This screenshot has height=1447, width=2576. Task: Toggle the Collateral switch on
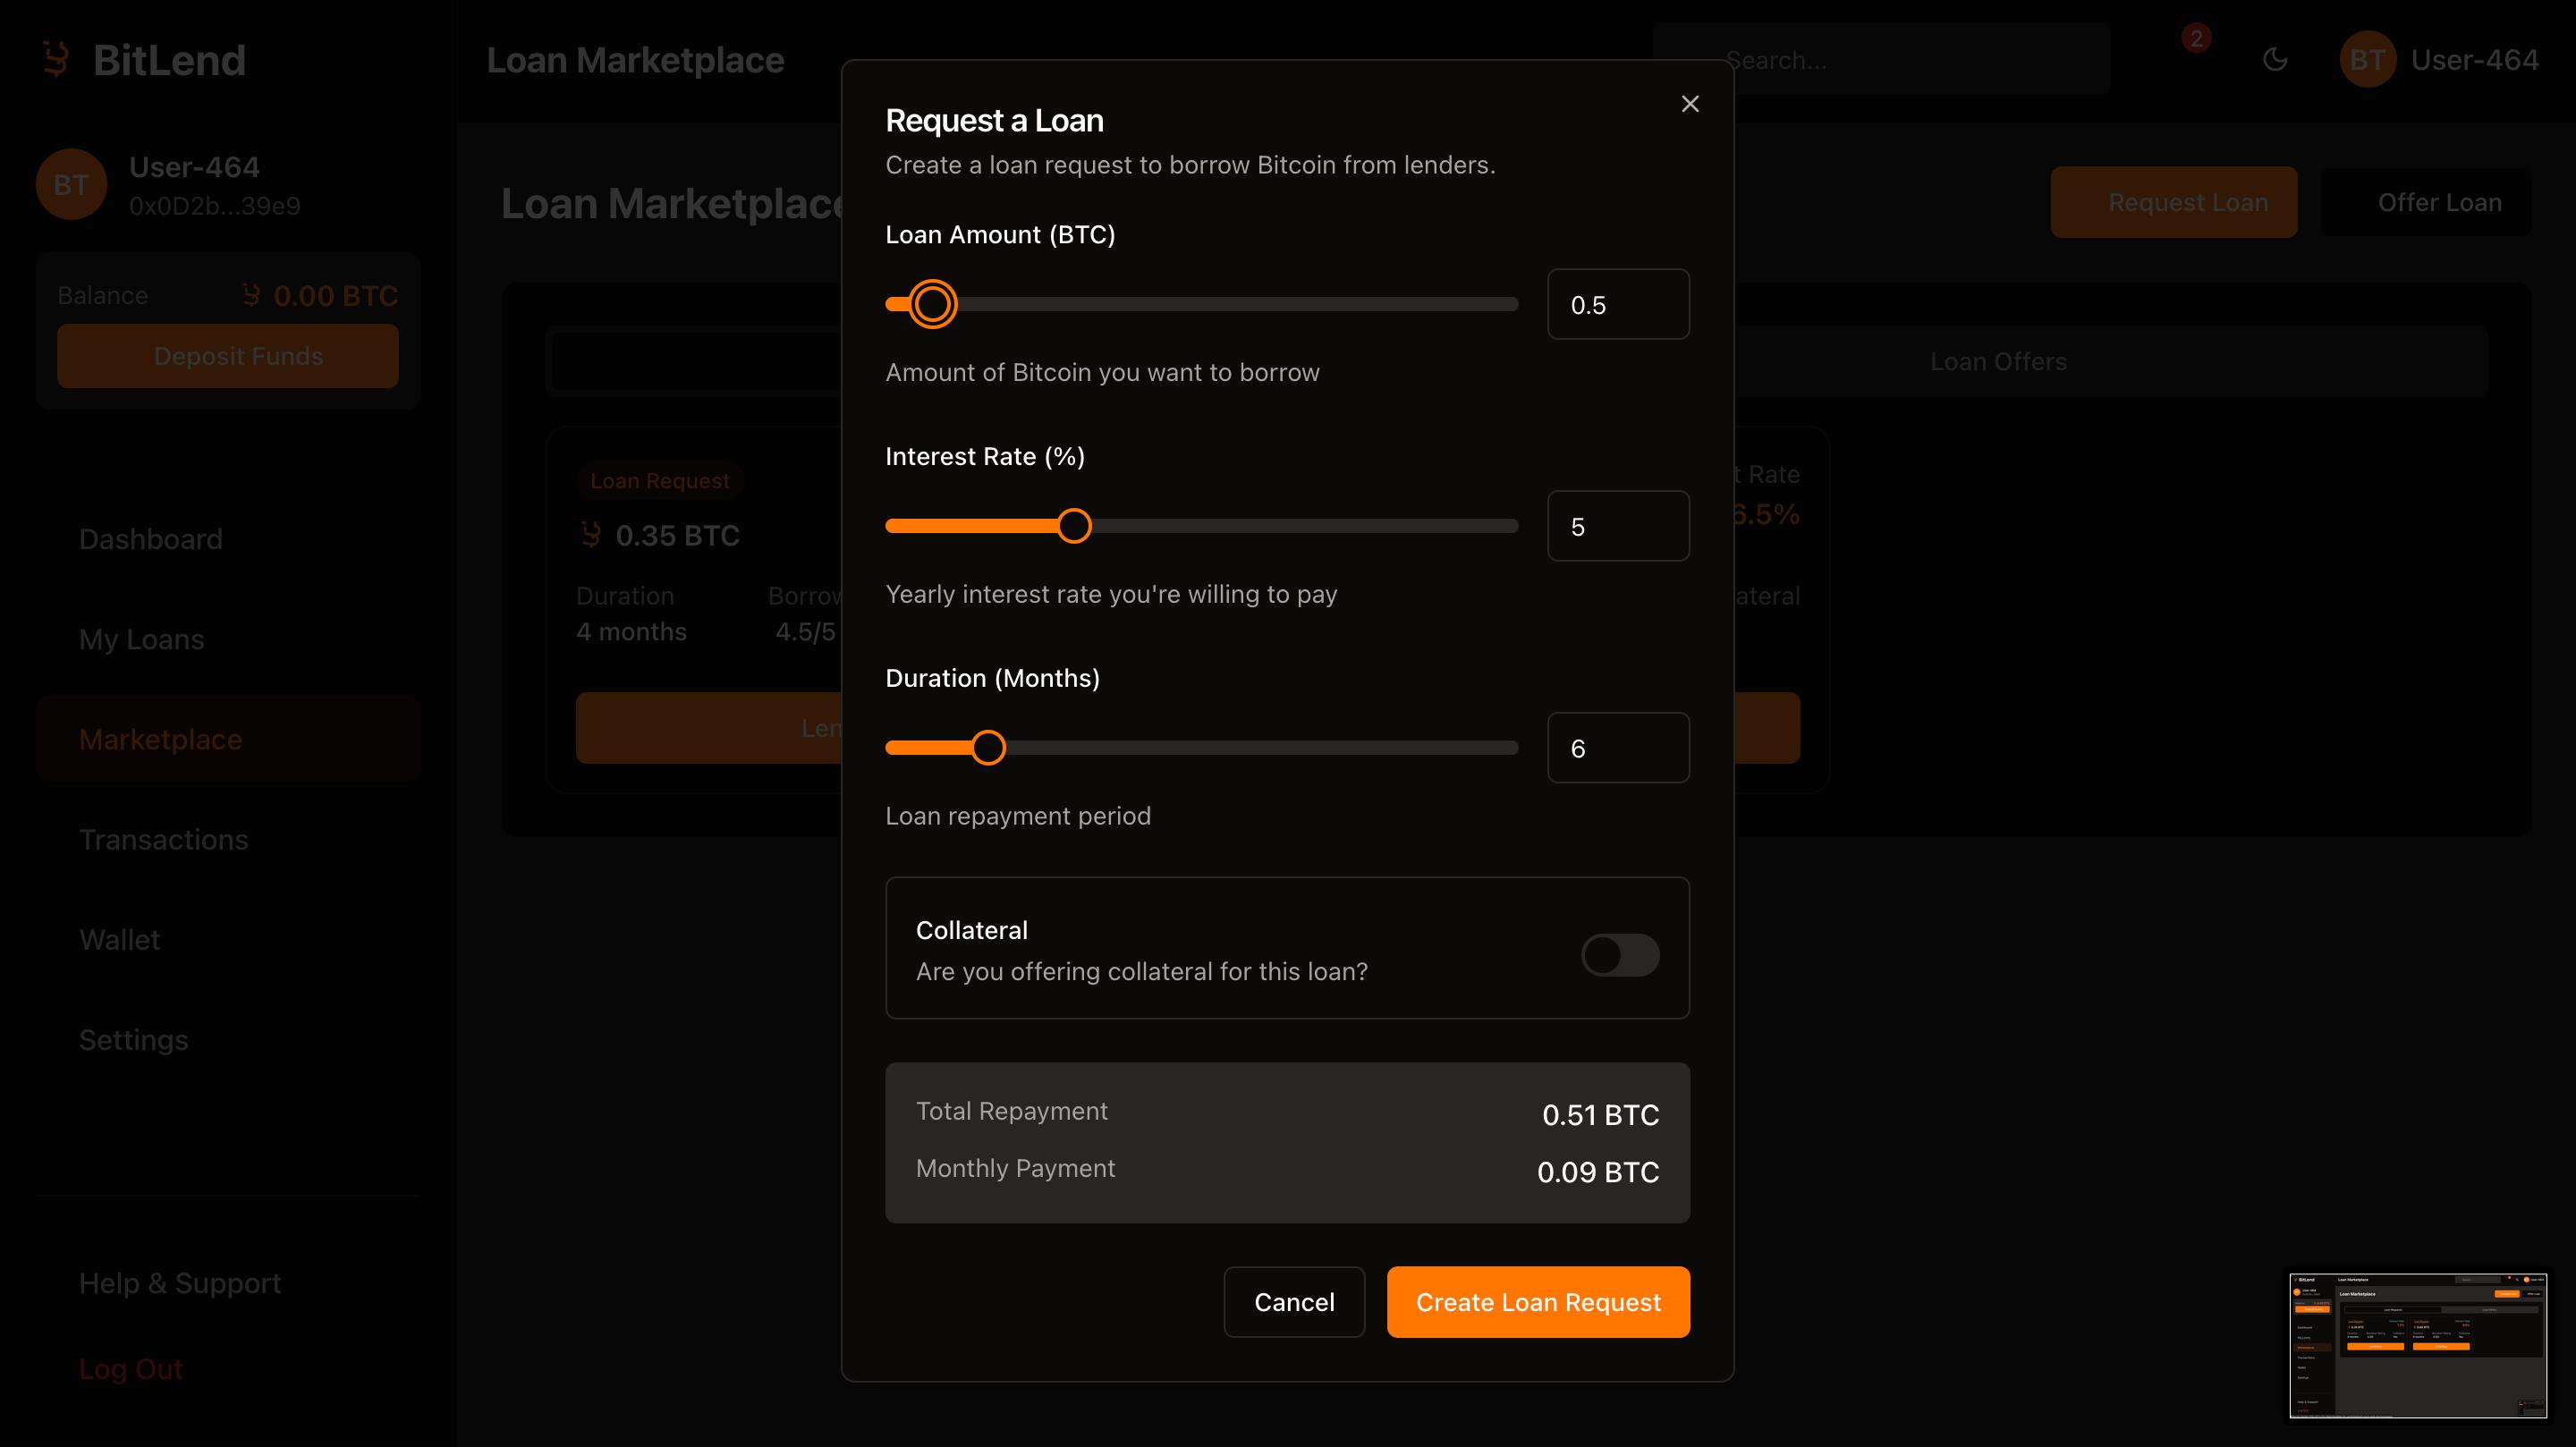(x=1620, y=954)
